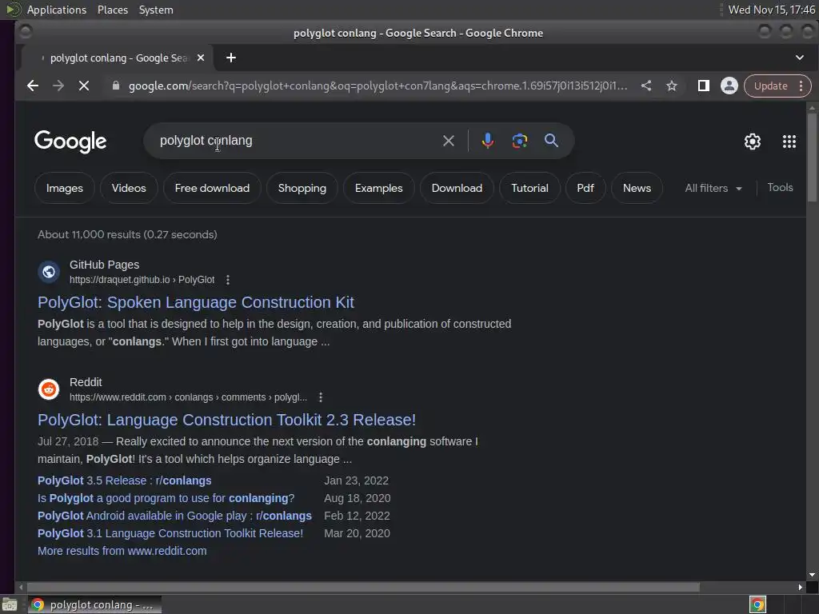Viewport: 819px width, 614px height.
Task: Click the clock showing Wed Nov 15
Action: click(772, 10)
